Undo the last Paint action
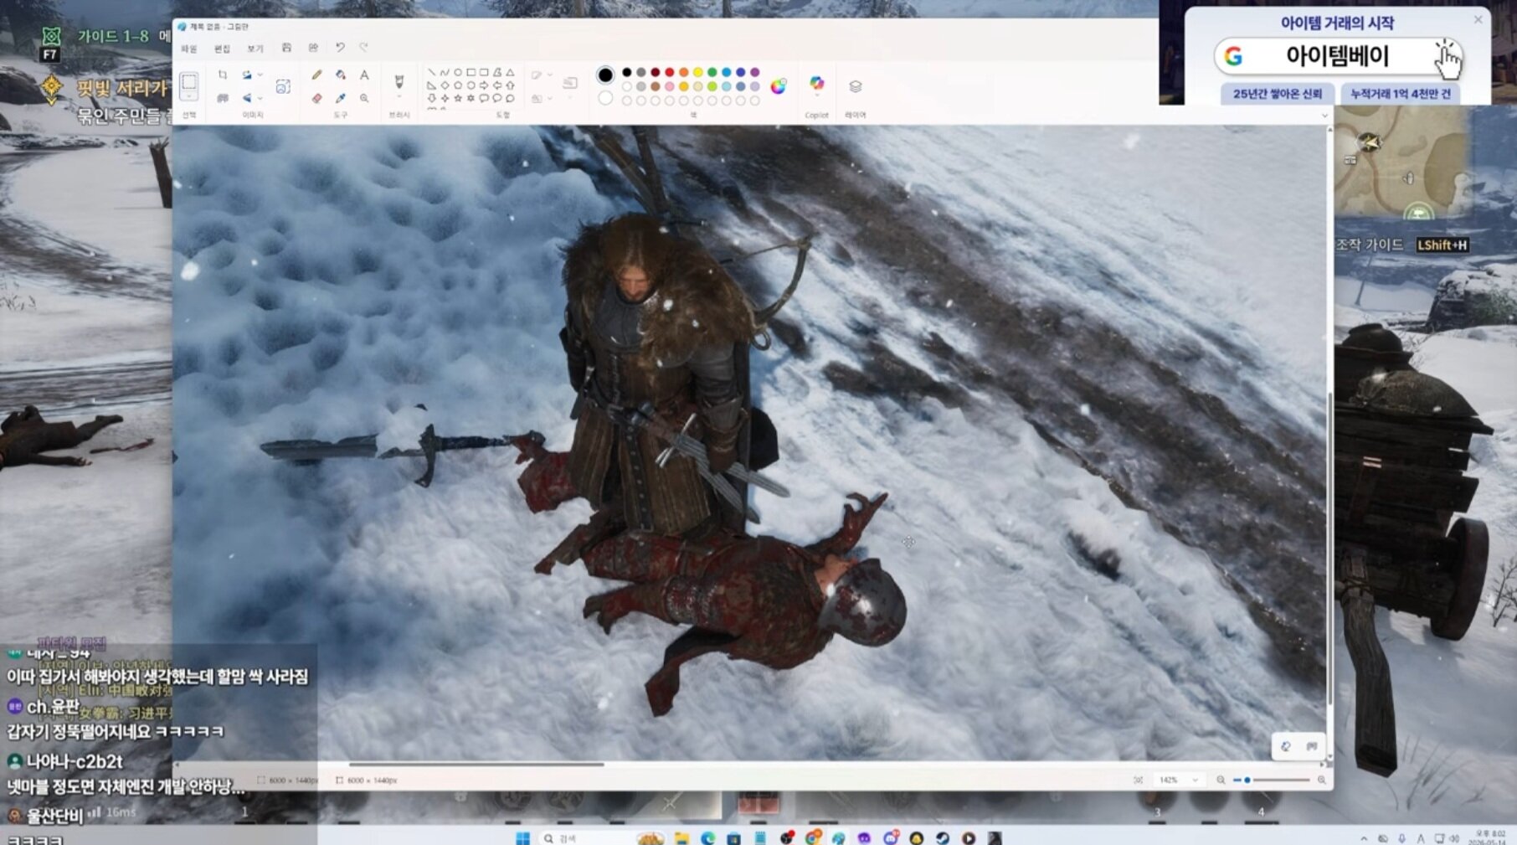Image resolution: width=1517 pixels, height=845 pixels. click(340, 48)
